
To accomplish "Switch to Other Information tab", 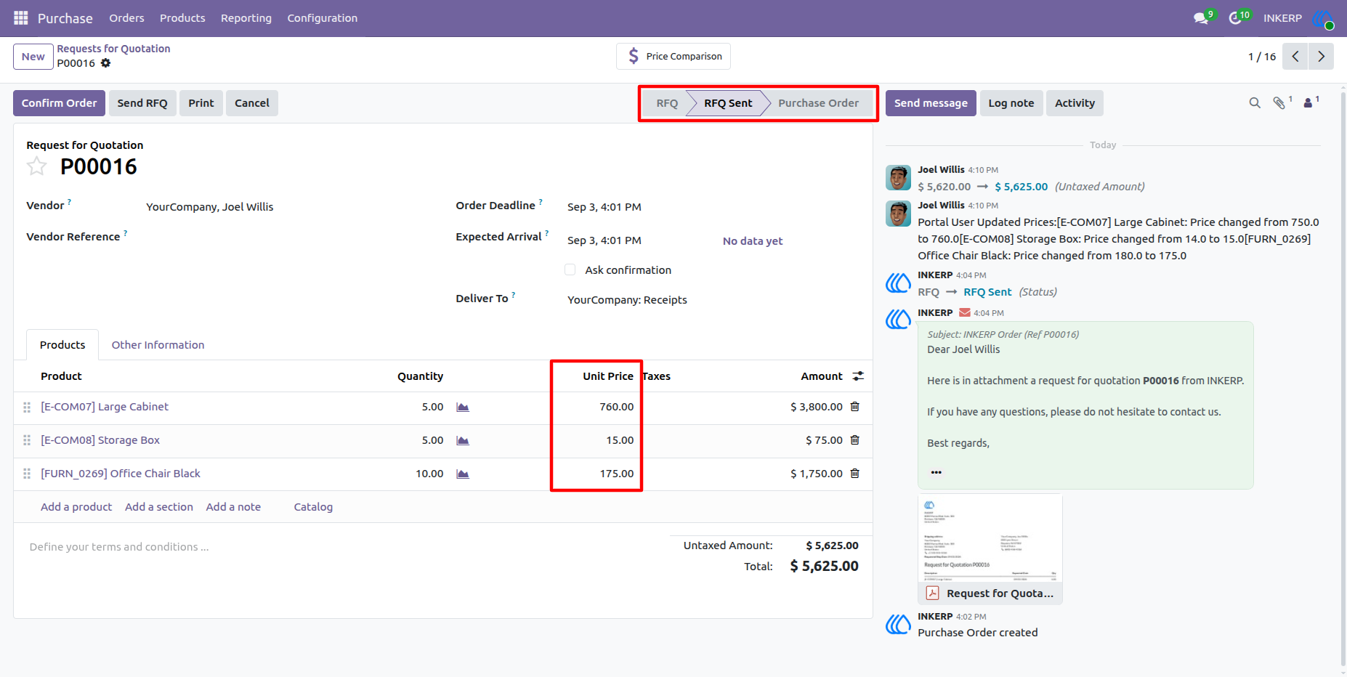I will (x=158, y=345).
